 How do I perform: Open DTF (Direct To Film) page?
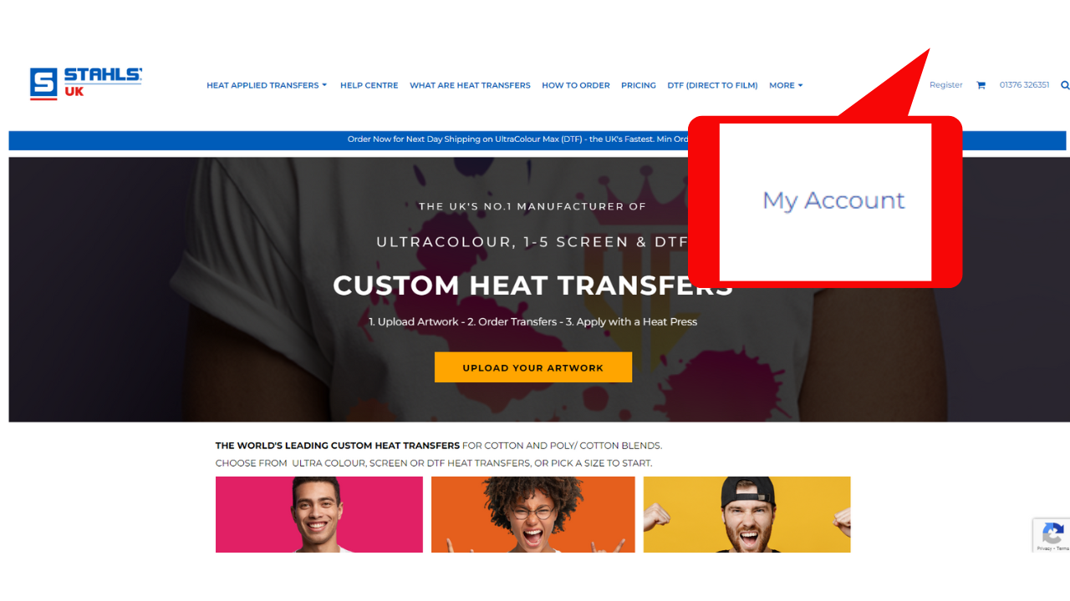click(x=712, y=85)
